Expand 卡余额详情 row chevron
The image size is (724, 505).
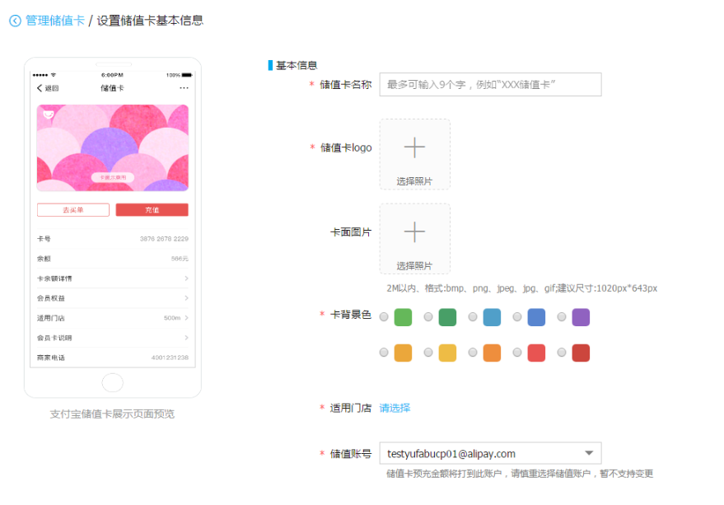click(x=186, y=278)
